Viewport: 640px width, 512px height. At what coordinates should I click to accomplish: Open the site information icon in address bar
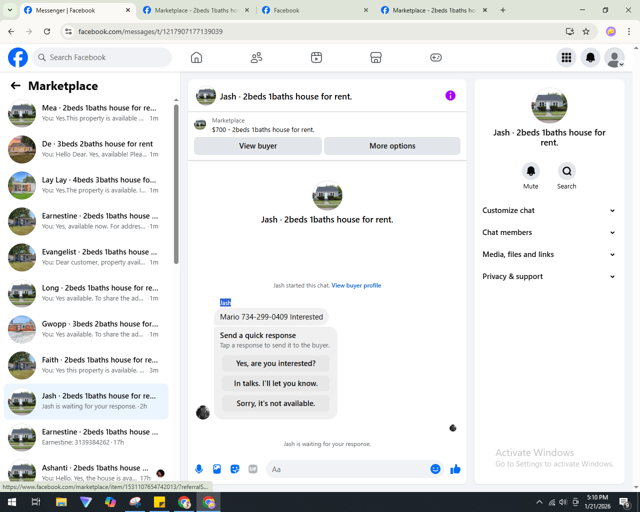pos(69,31)
